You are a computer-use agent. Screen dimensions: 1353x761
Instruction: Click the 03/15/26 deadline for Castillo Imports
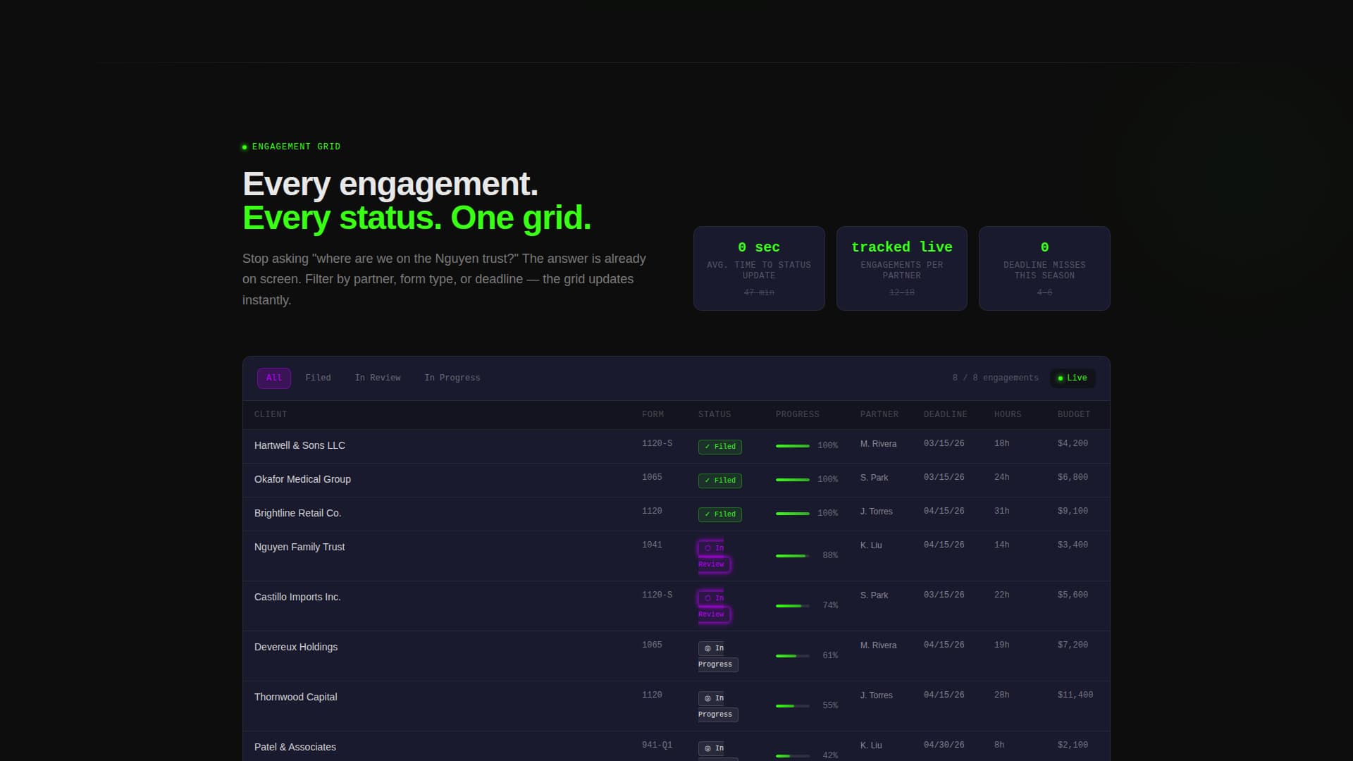pos(944,595)
